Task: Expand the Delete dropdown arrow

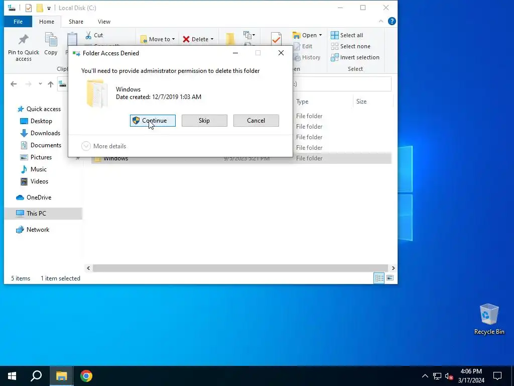Action: pos(212,39)
